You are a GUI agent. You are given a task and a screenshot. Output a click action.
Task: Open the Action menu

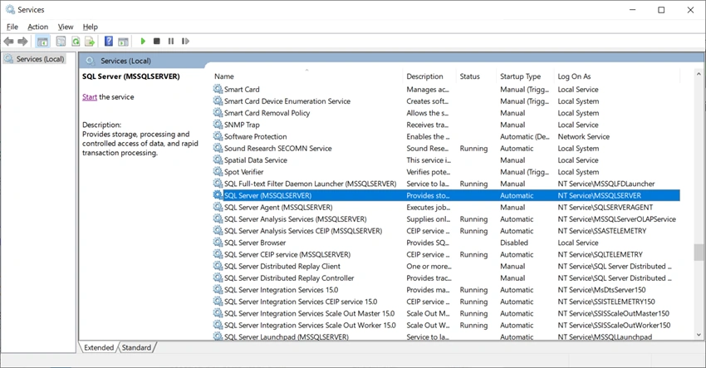(38, 27)
